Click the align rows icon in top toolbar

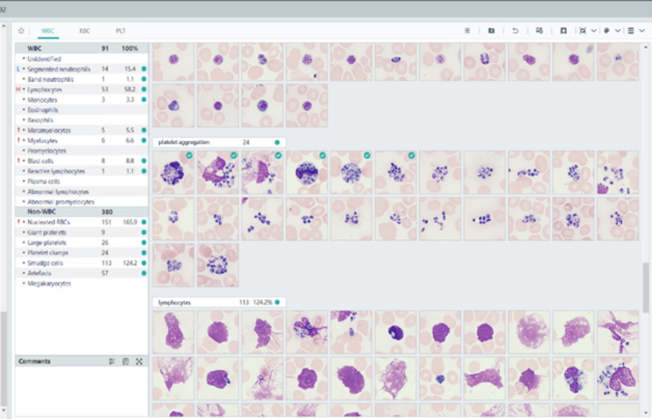468,31
